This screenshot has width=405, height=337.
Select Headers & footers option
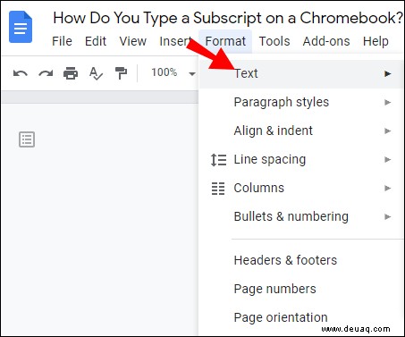pyautogui.click(x=301, y=260)
